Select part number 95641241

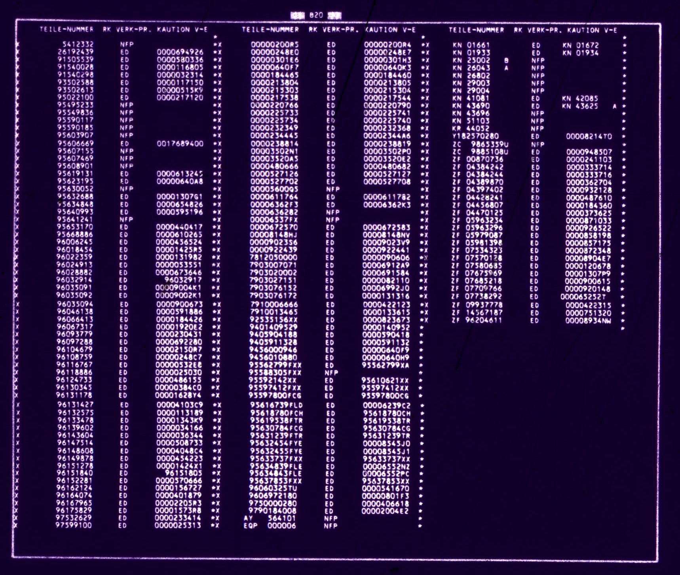[x=75, y=219]
